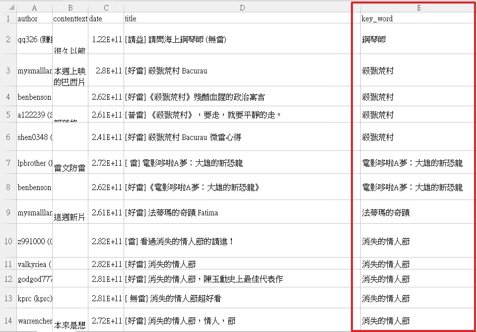Select author cell godgod777

click(34, 278)
